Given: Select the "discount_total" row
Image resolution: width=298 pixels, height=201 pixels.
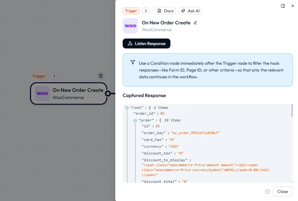Looking at the screenshot, I should point(165,181).
